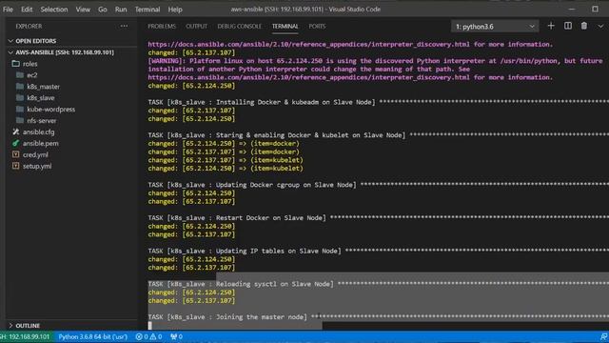Open the ec2 folder
The width and height of the screenshot is (609, 343).
tap(31, 75)
